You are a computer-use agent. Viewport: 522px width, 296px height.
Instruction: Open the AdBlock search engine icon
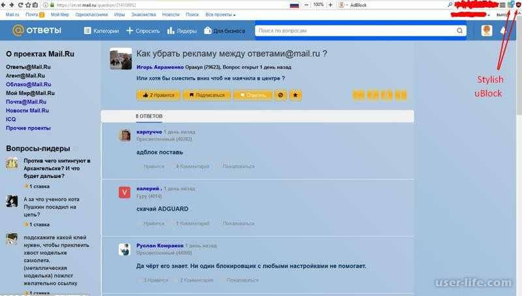pos(341,5)
